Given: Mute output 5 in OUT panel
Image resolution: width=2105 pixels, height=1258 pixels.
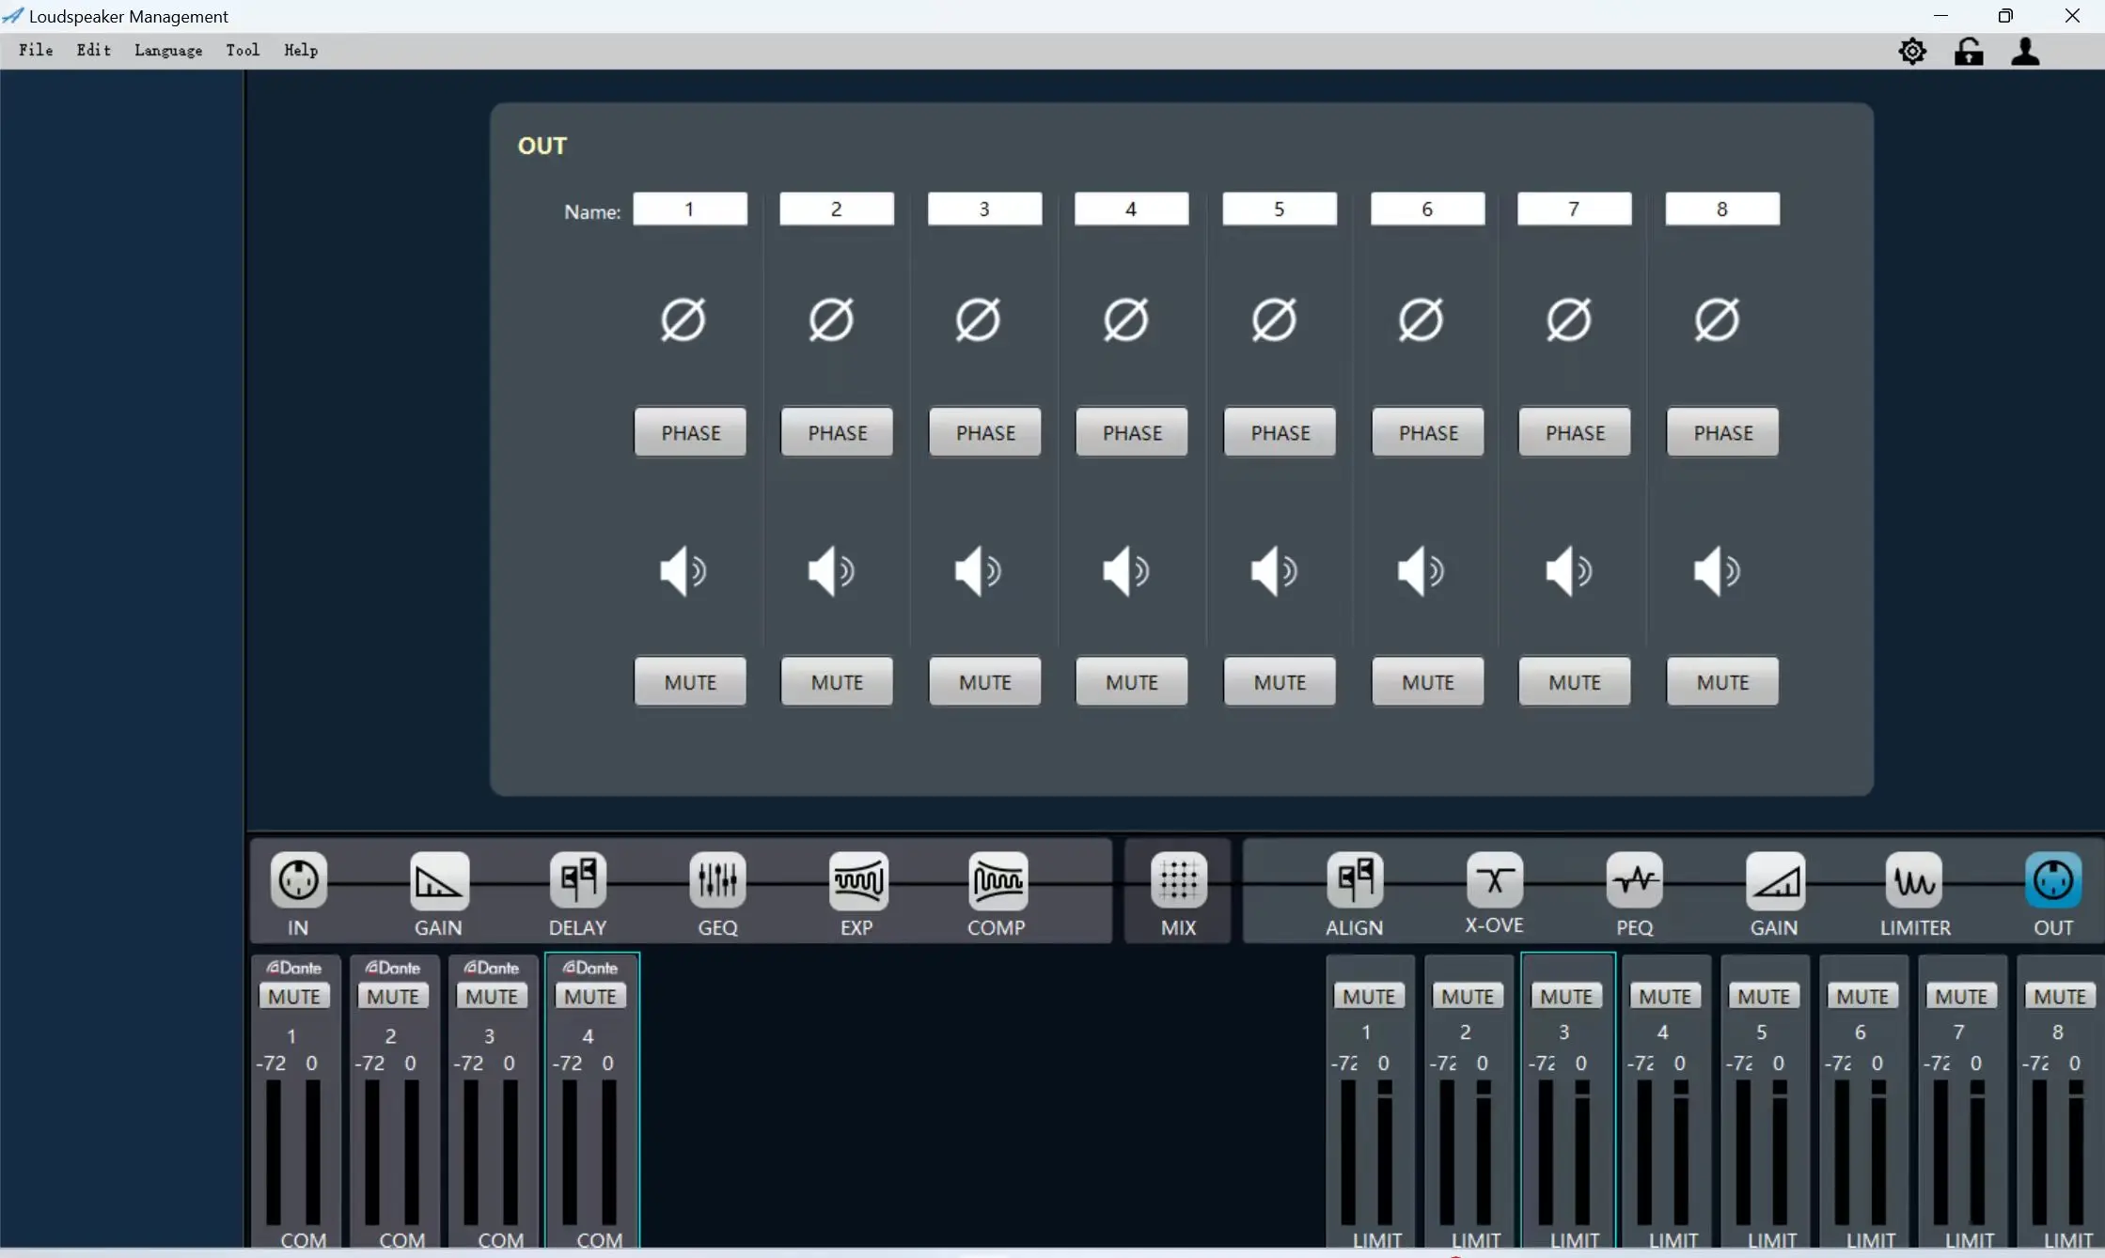Looking at the screenshot, I should click(1280, 682).
